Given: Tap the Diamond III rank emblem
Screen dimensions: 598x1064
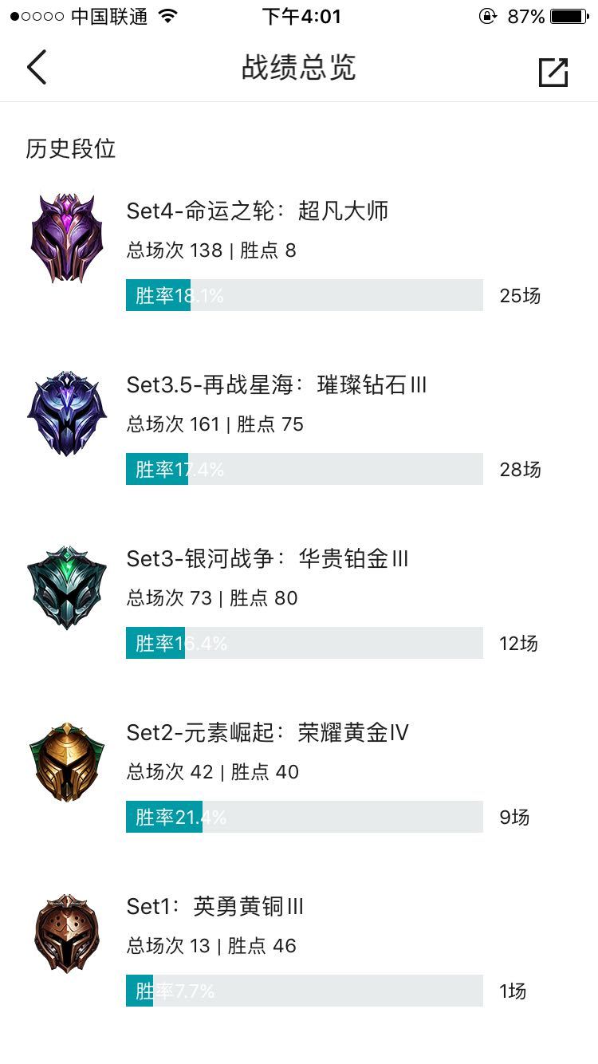Looking at the screenshot, I should pyautogui.click(x=67, y=412).
